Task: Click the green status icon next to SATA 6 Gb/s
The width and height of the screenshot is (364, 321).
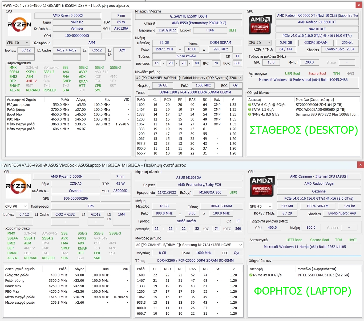Action: [250, 105]
